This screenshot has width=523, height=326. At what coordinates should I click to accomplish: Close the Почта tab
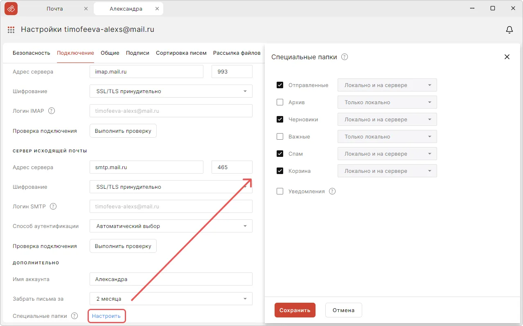click(x=86, y=9)
